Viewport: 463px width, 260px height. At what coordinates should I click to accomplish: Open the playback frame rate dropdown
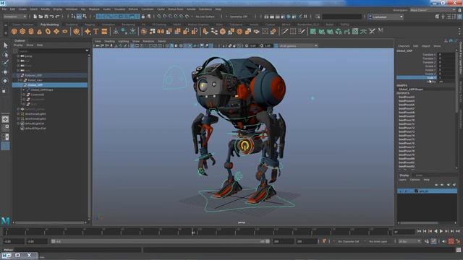409,241
